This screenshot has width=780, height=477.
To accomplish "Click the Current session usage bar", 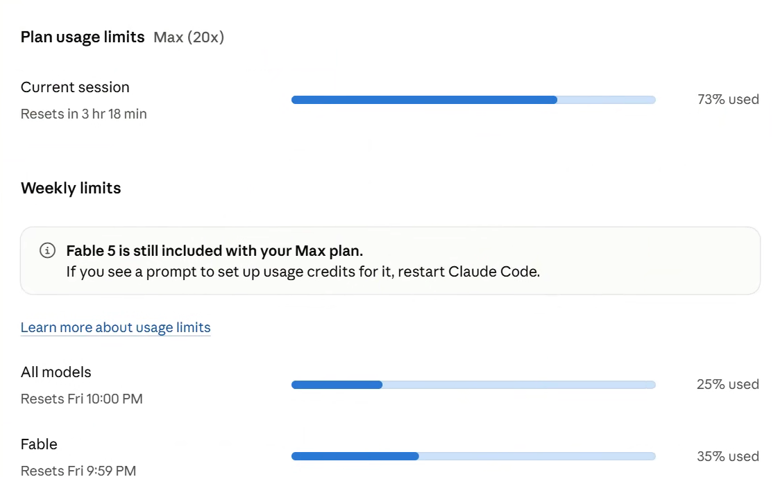I will point(473,100).
